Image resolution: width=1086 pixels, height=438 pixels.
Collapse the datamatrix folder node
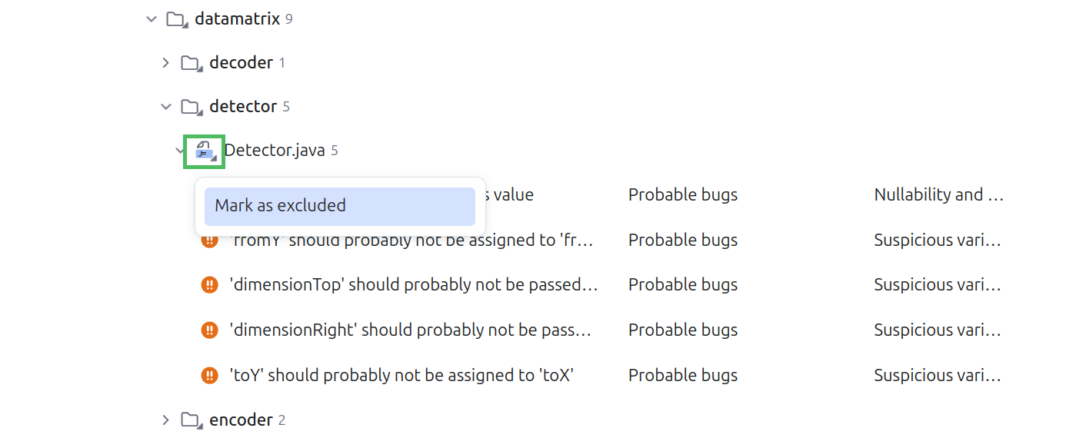point(151,18)
